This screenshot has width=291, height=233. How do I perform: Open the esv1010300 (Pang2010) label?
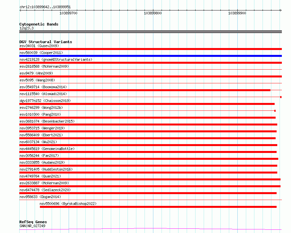(x=40, y=114)
